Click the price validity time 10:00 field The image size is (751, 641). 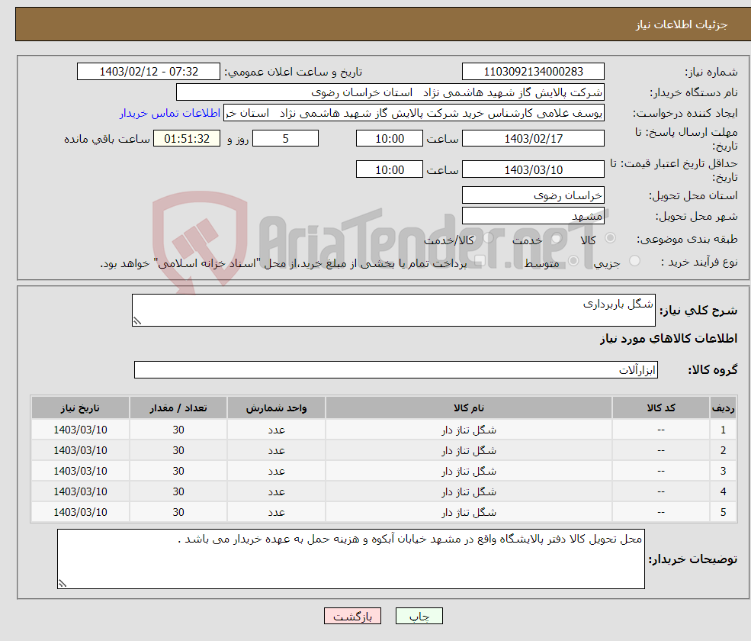point(390,169)
